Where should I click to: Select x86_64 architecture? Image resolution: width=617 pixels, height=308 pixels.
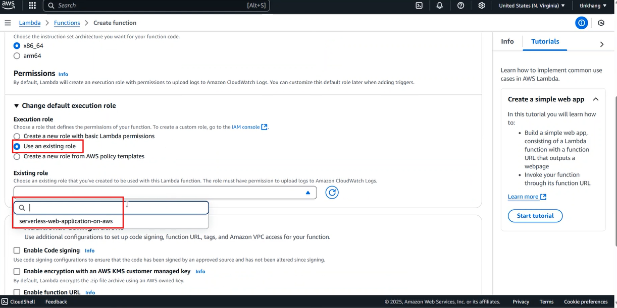[x=17, y=45]
